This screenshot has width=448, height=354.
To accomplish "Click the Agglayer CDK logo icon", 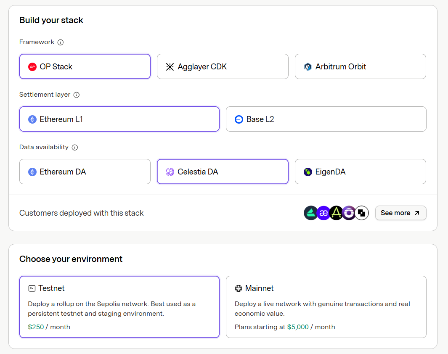I will (x=170, y=66).
